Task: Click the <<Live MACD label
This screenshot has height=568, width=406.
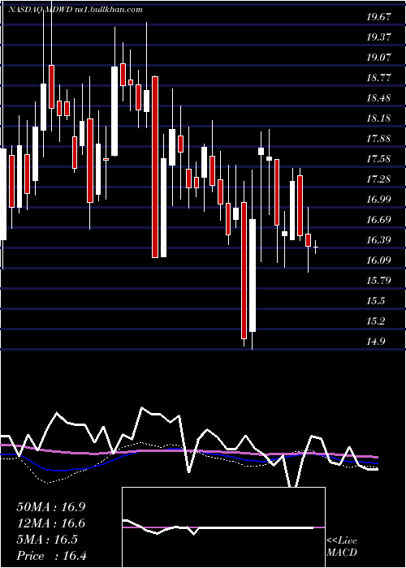Action: 342,546
